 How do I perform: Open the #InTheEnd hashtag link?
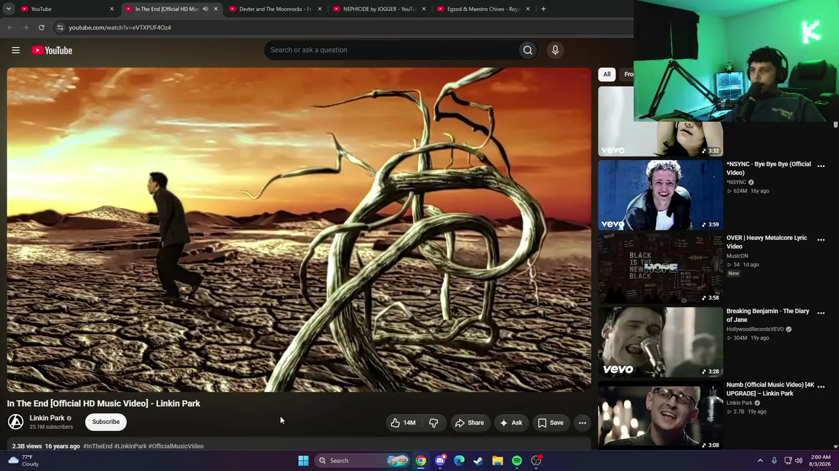point(98,446)
